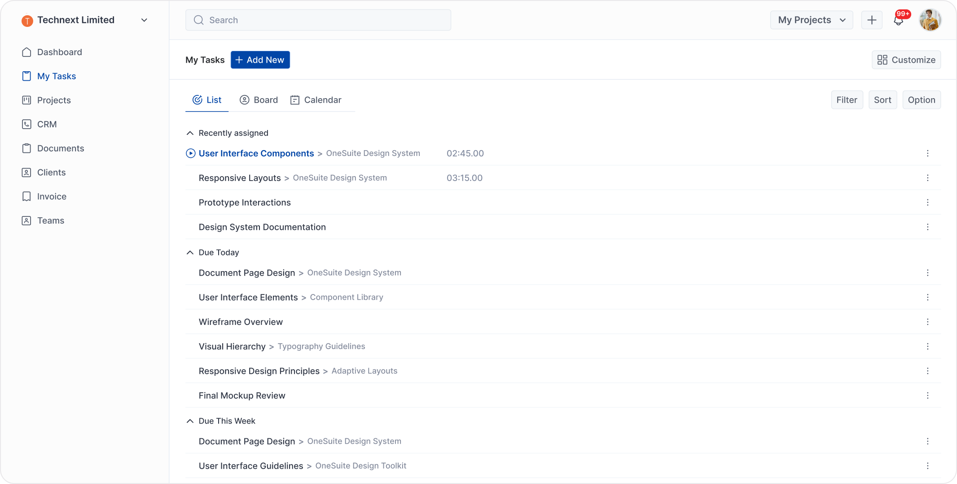Image resolution: width=957 pixels, height=484 pixels.
Task: Open three-dot menu for Prototype Interactions
Action: click(x=927, y=203)
